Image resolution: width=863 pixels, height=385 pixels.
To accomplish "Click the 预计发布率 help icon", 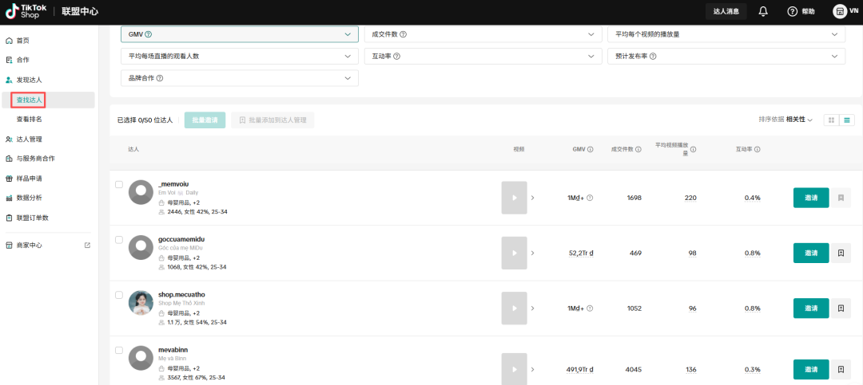I will 654,56.
